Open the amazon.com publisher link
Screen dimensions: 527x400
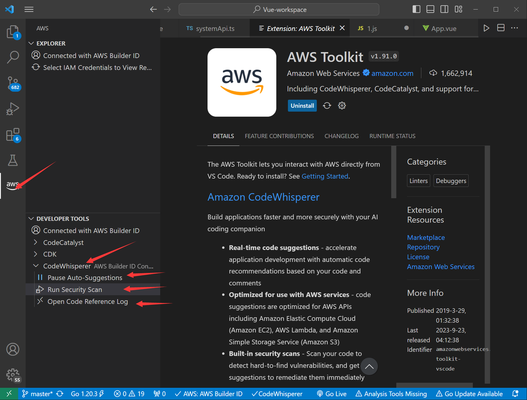[392, 73]
